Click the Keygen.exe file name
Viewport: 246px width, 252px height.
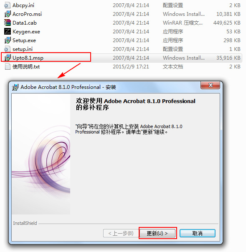point(26,32)
